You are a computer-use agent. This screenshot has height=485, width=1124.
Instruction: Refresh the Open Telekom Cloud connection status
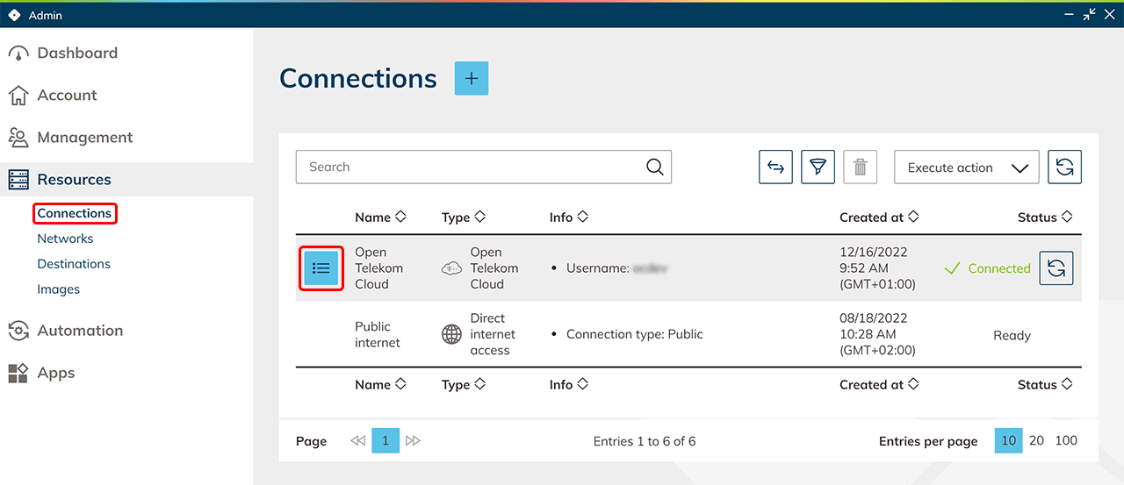(1056, 268)
